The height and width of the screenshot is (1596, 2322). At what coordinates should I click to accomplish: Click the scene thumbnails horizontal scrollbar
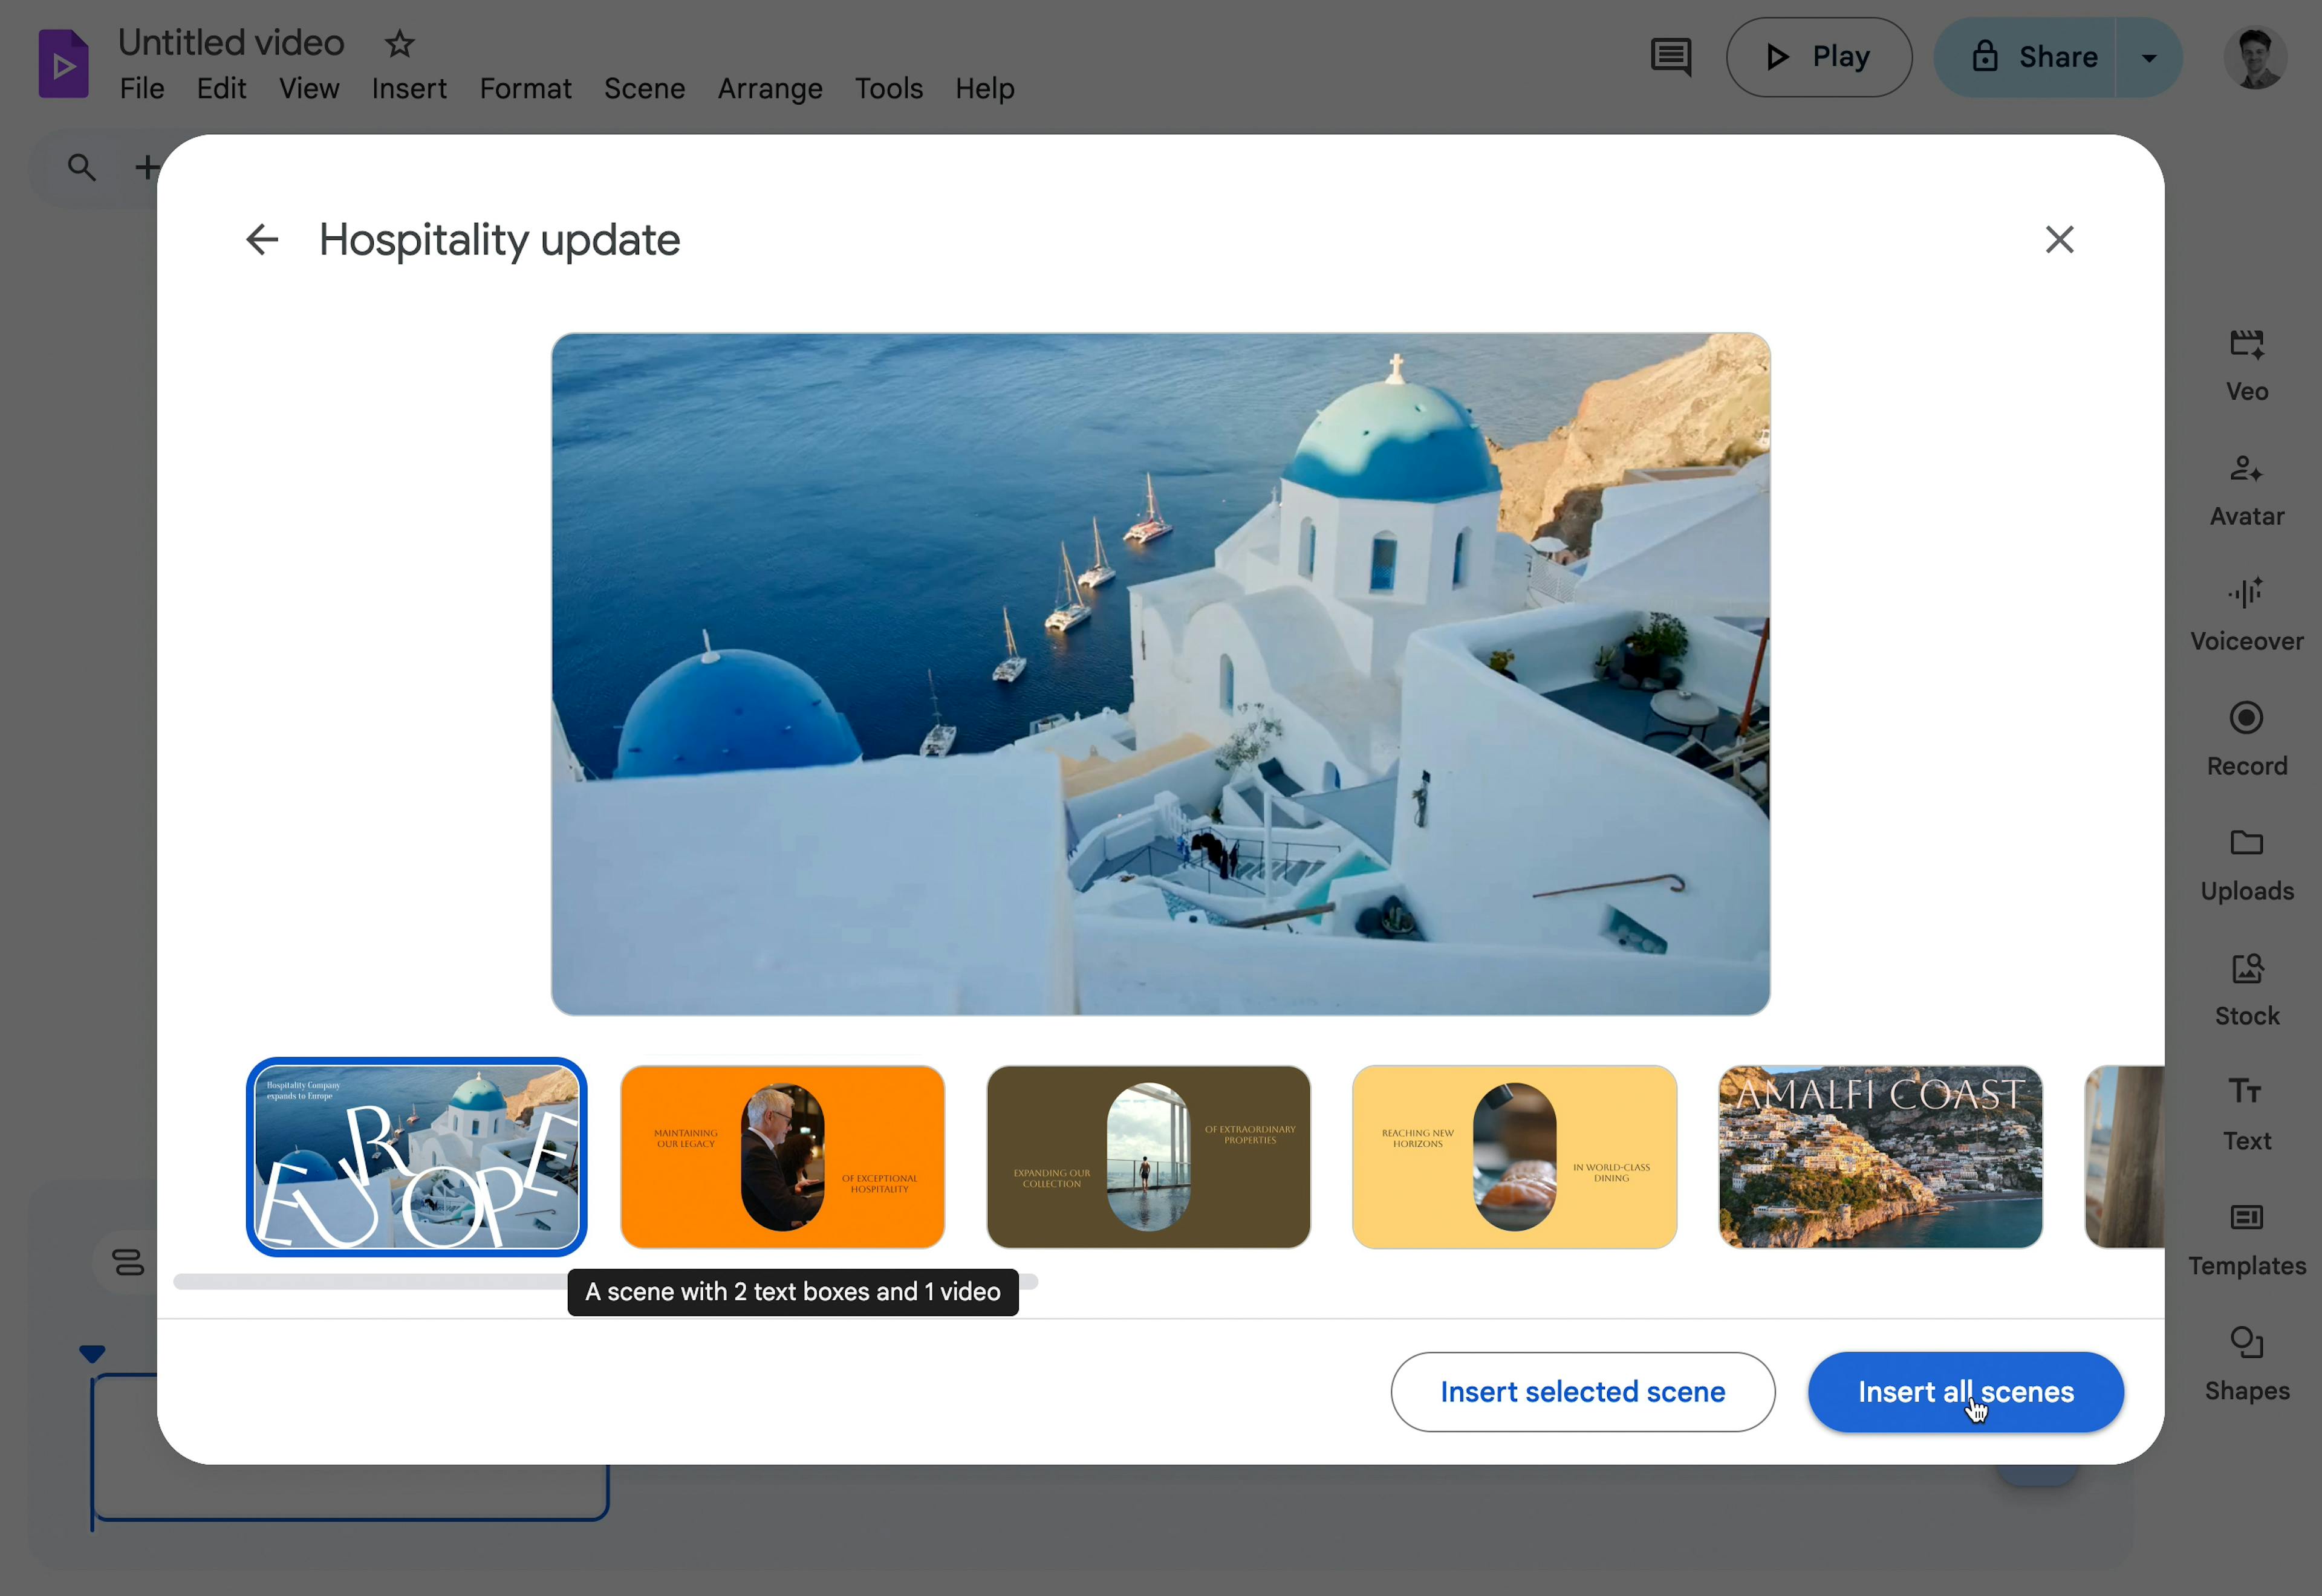370,1281
